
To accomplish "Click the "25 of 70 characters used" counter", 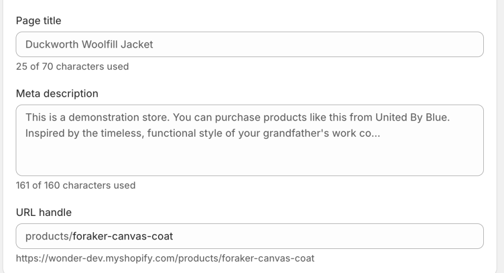I will (x=72, y=66).
